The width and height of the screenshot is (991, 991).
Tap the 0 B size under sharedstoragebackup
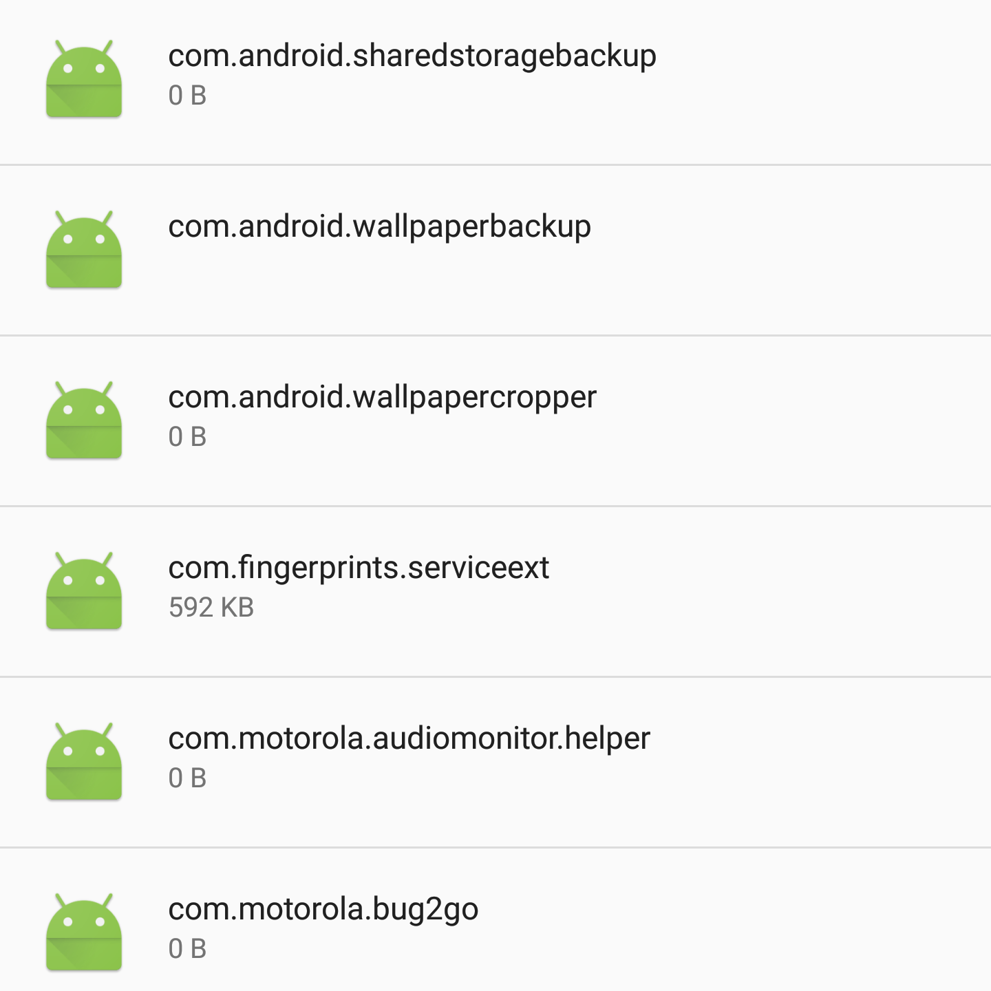pos(187,96)
